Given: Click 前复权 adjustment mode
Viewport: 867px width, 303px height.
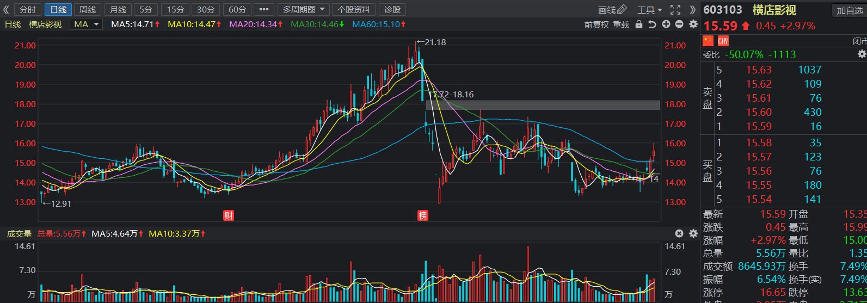Looking at the screenshot, I should (x=597, y=24).
